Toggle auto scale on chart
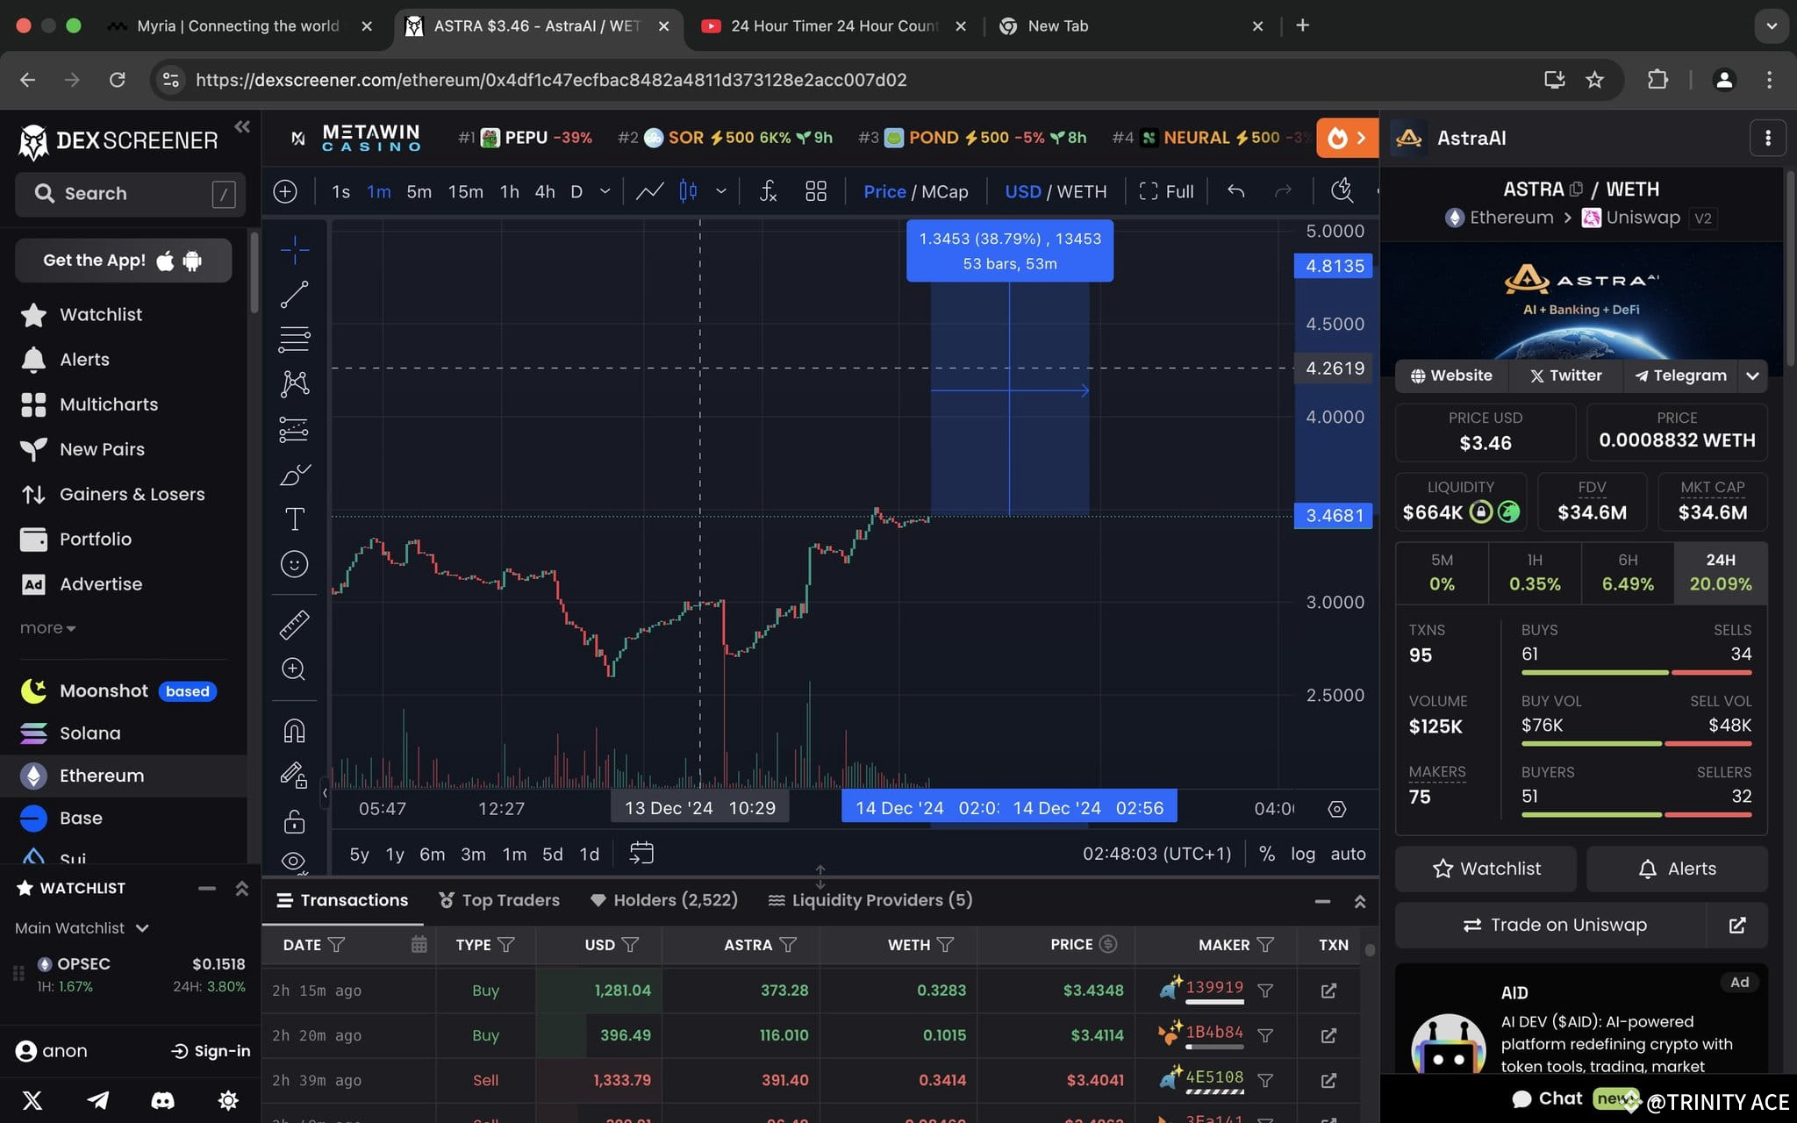 click(x=1349, y=854)
